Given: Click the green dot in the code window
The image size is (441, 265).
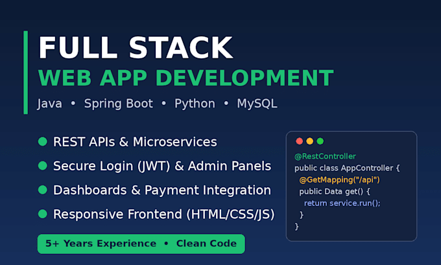Looking at the screenshot, I should [x=320, y=141].
